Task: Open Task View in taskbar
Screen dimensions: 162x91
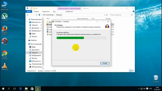Action: (x=15, y=89)
